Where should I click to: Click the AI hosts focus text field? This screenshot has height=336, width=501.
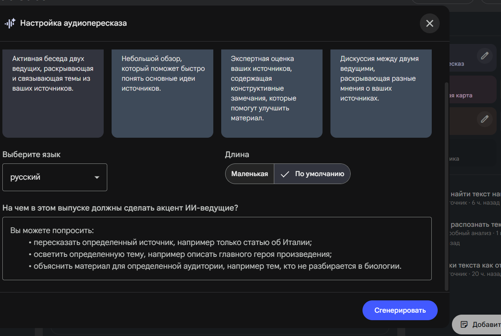(x=217, y=248)
